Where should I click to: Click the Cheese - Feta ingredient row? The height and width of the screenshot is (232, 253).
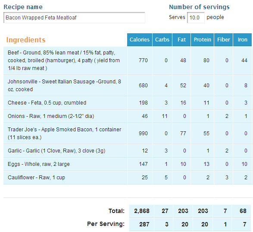point(128,103)
